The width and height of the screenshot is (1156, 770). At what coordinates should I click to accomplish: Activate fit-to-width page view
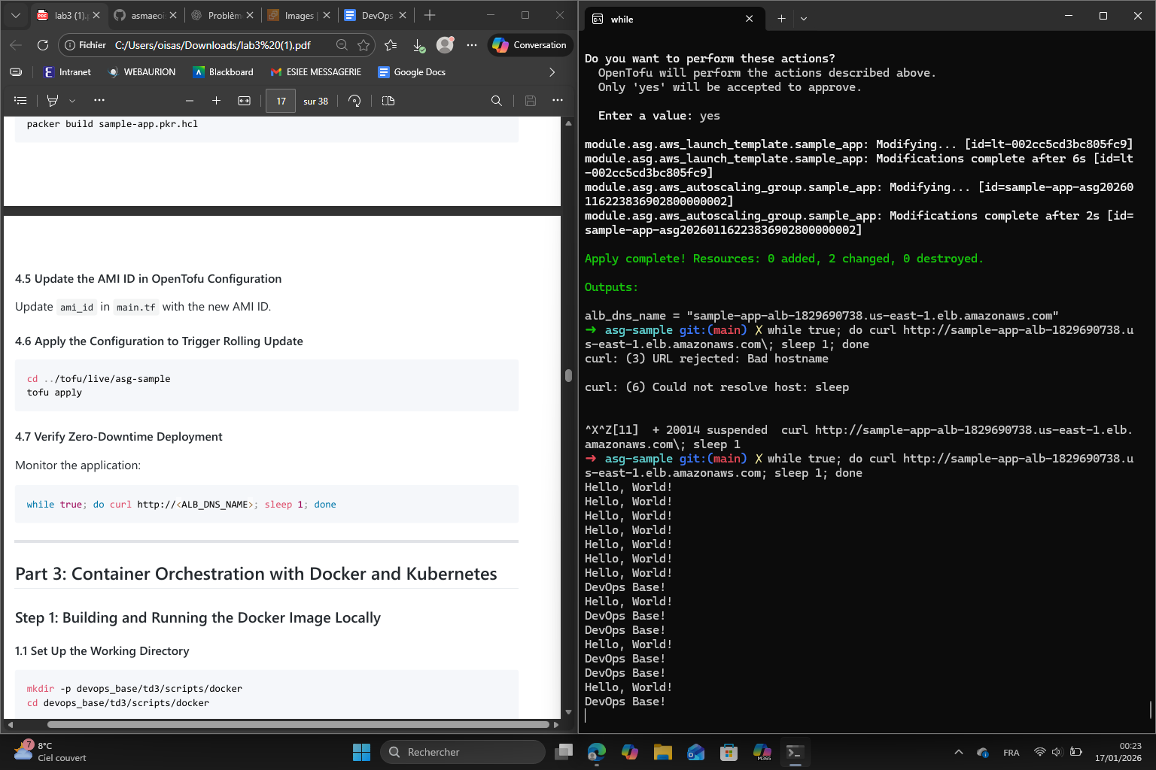click(x=244, y=100)
